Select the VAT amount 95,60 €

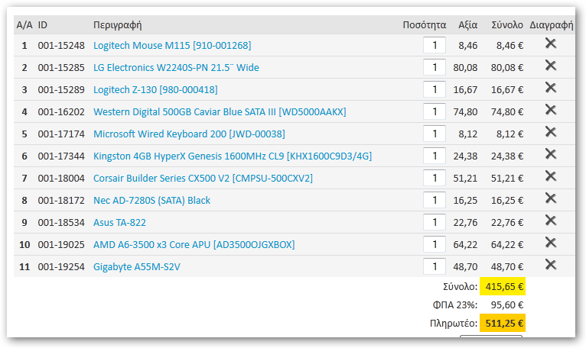click(x=507, y=305)
